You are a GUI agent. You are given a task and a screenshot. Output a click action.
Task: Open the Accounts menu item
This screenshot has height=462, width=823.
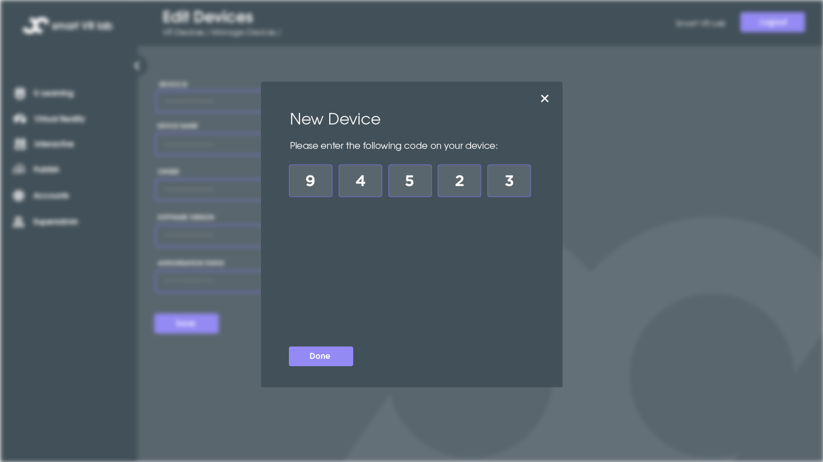pyautogui.click(x=51, y=196)
